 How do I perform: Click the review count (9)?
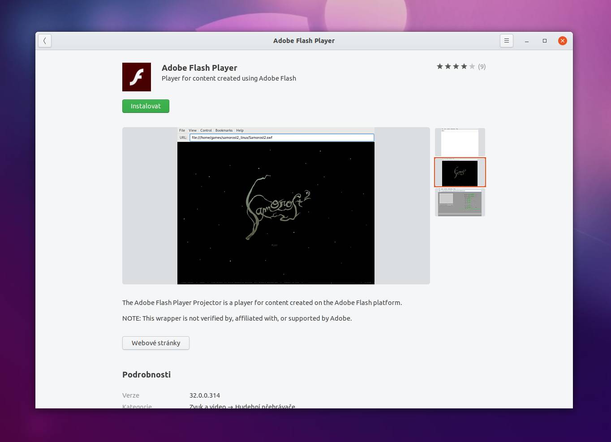coord(482,67)
